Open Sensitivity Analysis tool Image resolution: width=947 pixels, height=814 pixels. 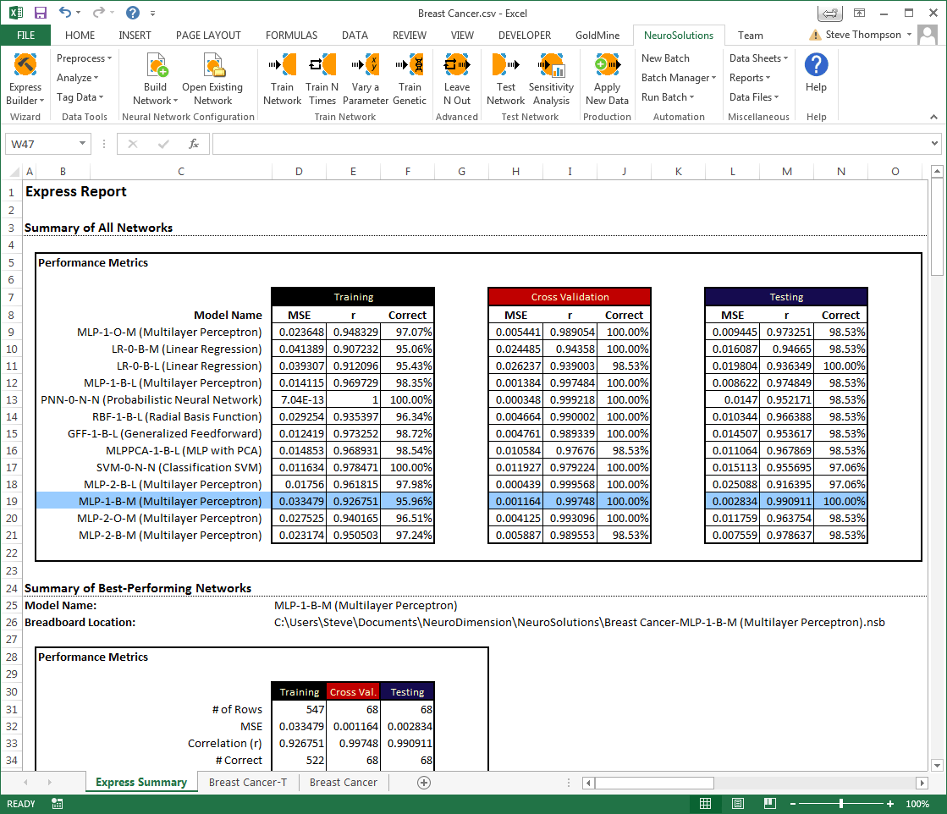click(x=551, y=79)
